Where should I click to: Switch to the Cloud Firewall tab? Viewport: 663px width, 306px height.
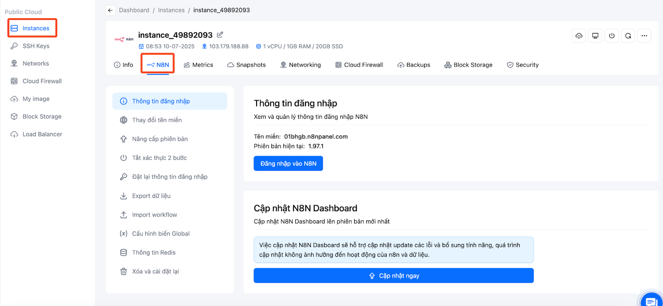click(x=359, y=65)
